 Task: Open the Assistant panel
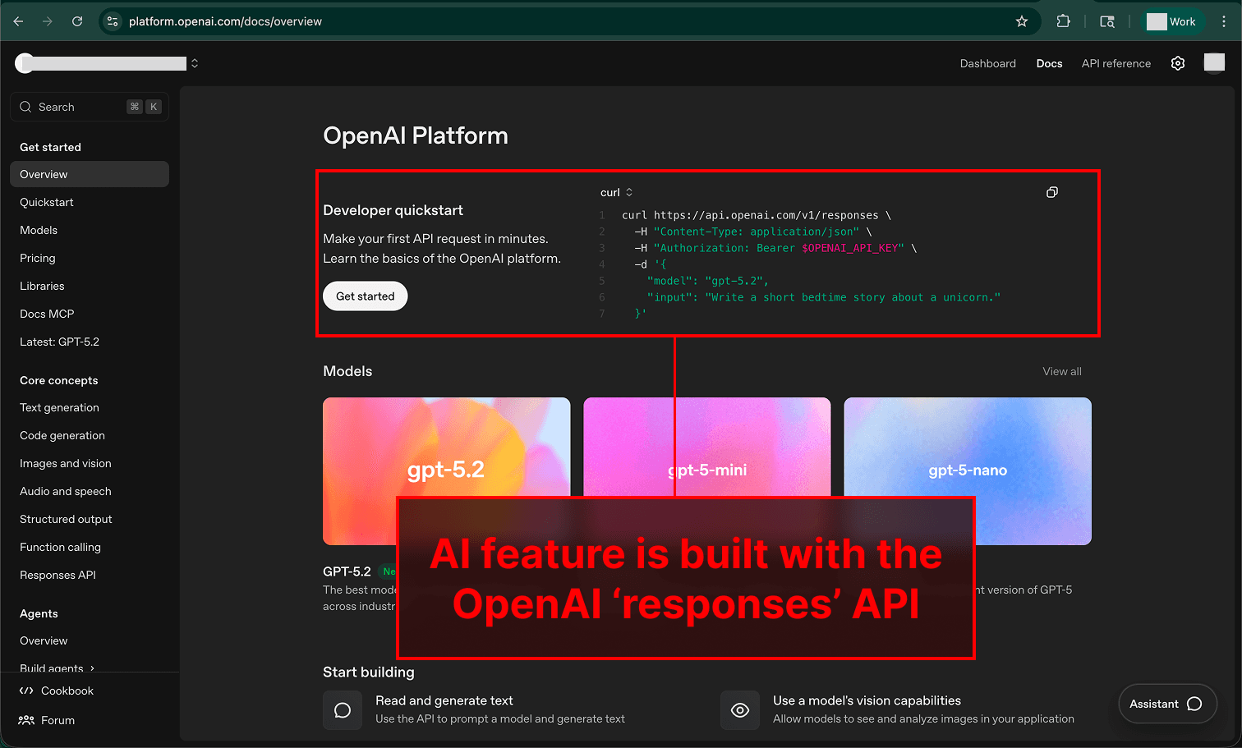[x=1166, y=704]
